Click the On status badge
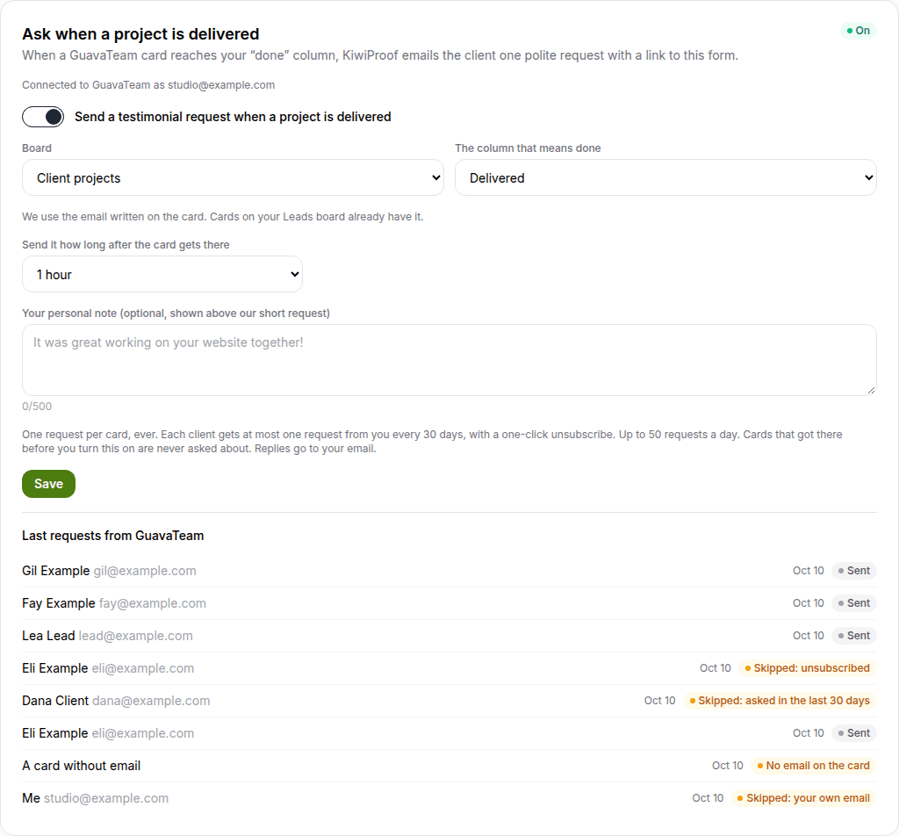This screenshot has height=836, width=899. click(x=859, y=31)
